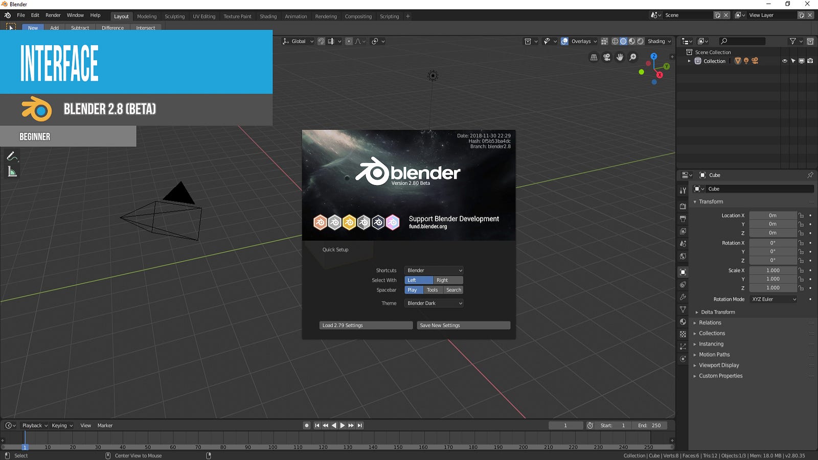Select the Measure tool in the left toolbar
The width and height of the screenshot is (818, 460).
pos(12,172)
